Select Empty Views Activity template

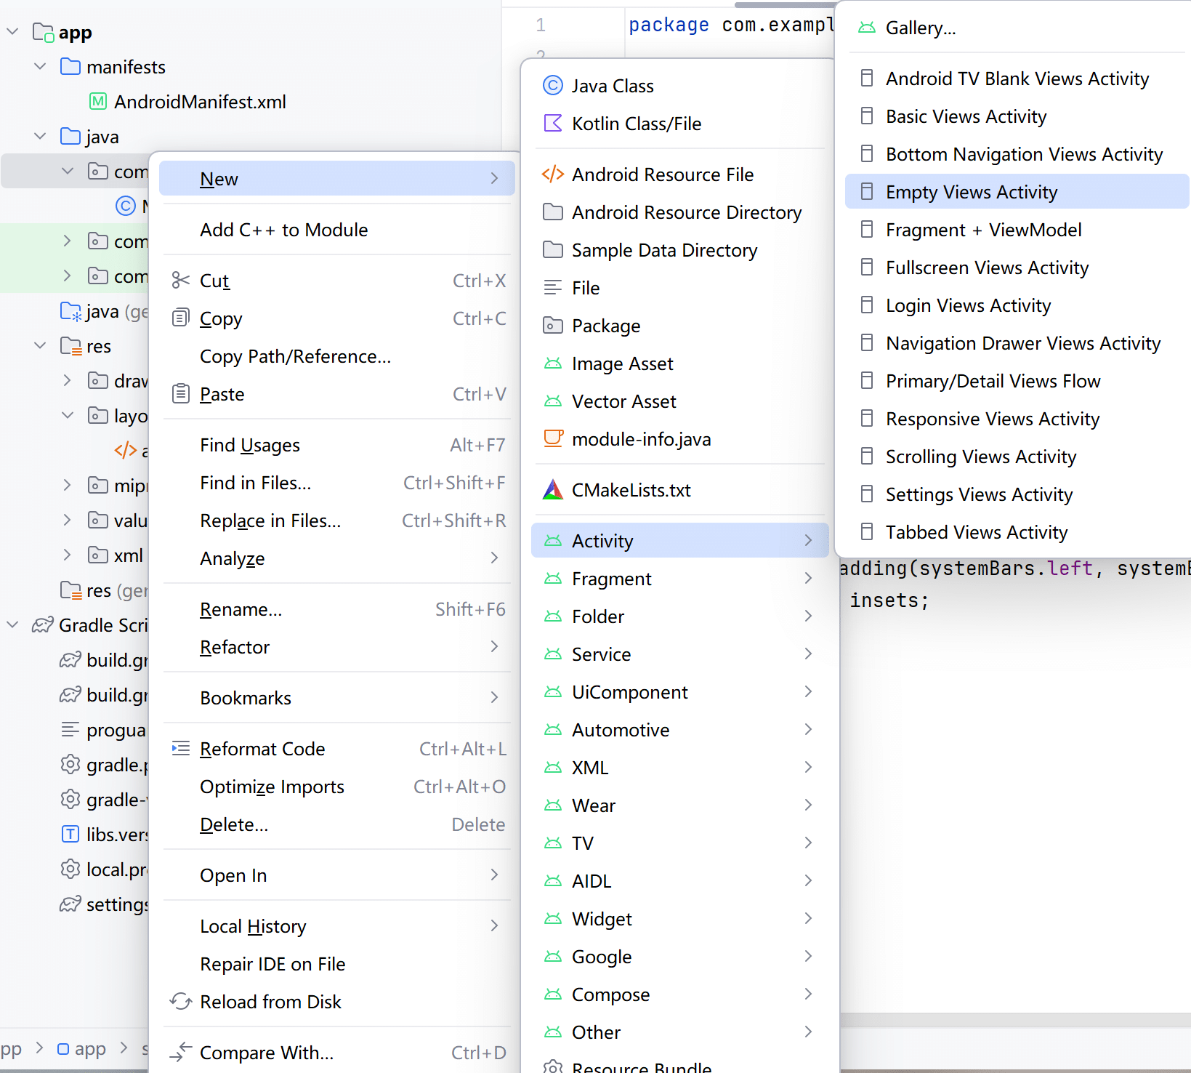[x=971, y=192]
